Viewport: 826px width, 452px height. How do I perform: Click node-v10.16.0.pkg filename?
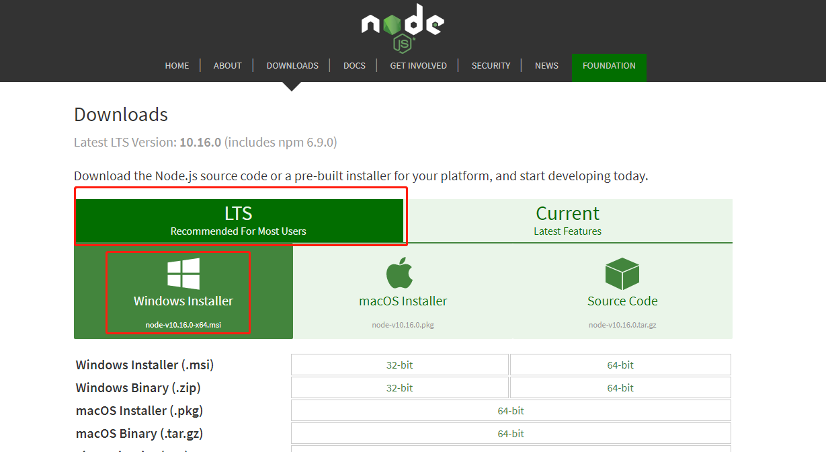[403, 325]
